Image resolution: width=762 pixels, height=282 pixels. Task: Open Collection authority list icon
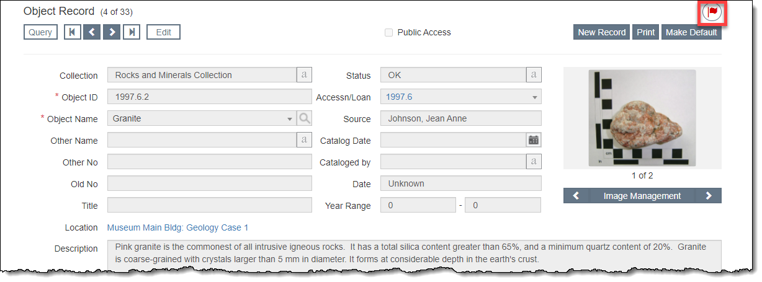point(304,75)
